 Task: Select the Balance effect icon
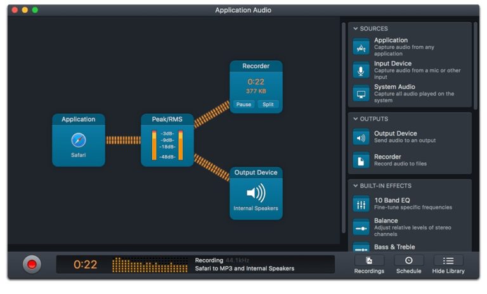[361, 227]
